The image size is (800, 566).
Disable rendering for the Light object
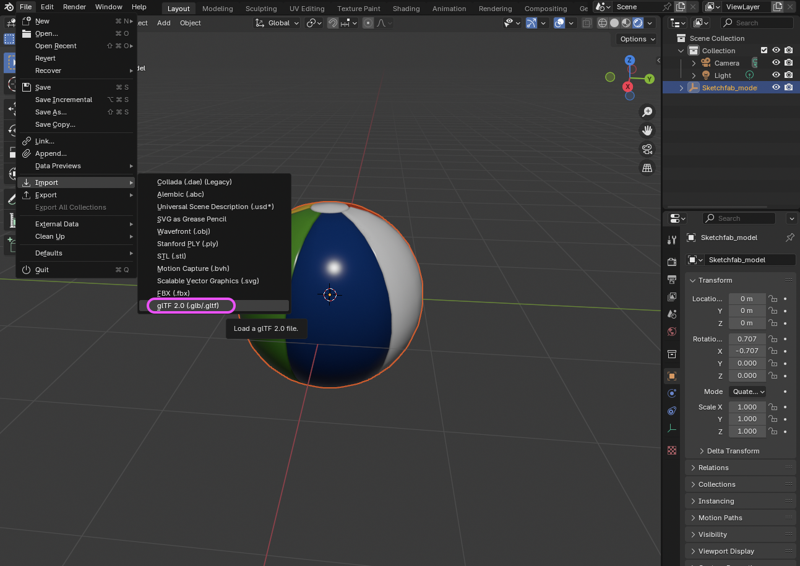[788, 75]
